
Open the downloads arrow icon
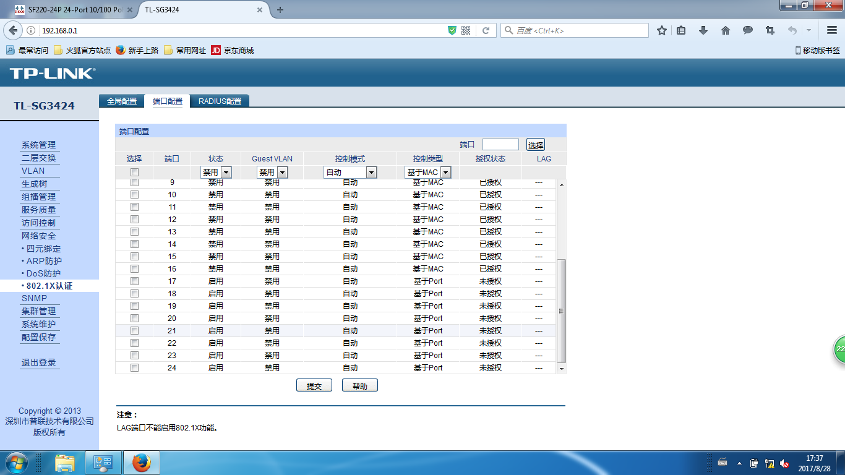703,30
